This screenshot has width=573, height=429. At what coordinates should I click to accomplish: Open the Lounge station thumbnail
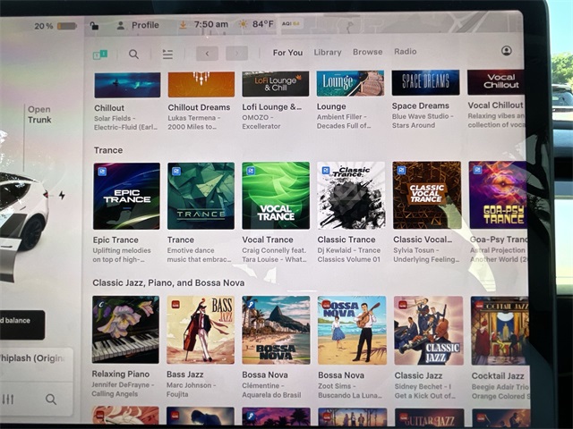350,83
